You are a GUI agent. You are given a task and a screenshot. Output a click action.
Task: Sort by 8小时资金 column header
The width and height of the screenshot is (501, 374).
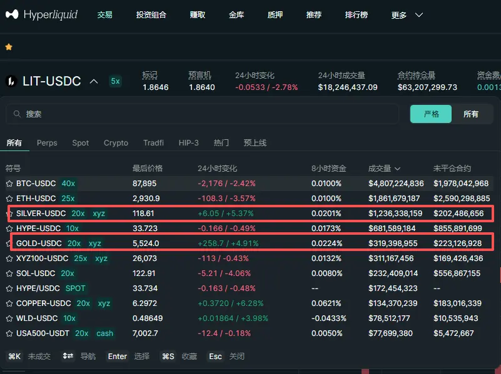tap(329, 169)
